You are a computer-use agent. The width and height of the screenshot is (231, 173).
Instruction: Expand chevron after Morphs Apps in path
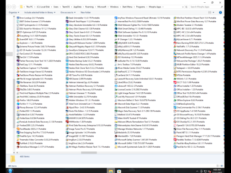click(x=163, y=7)
